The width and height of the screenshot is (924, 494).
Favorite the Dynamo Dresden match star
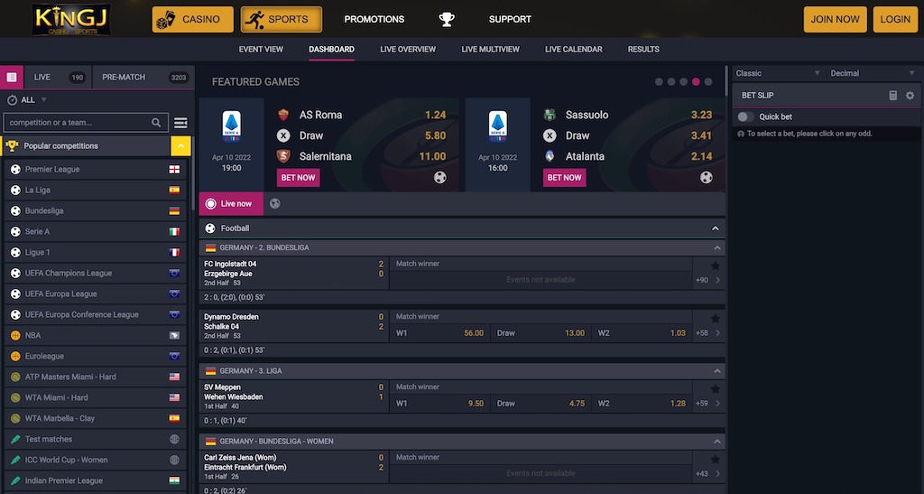point(715,319)
